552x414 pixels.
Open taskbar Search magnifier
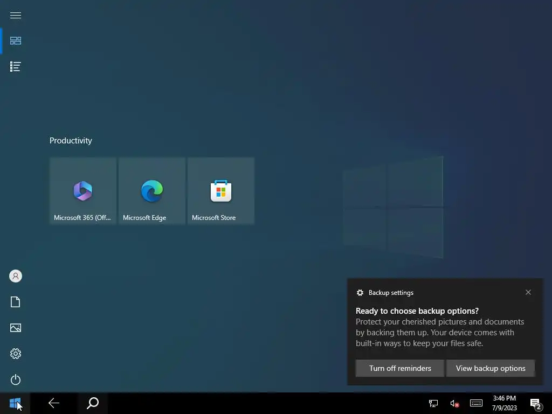point(93,403)
